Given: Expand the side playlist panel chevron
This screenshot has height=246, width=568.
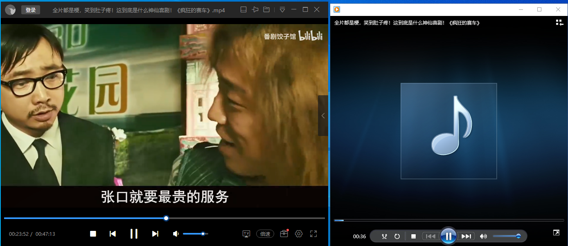Looking at the screenshot, I should click(x=323, y=116).
